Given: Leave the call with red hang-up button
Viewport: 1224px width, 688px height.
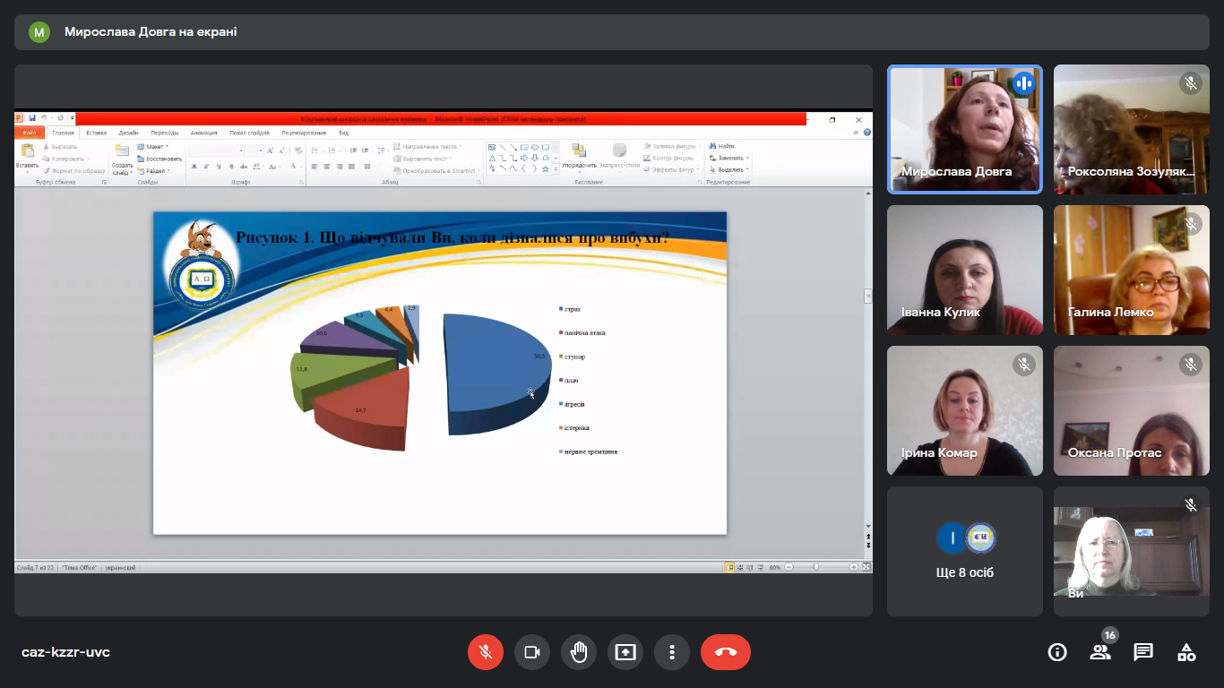Looking at the screenshot, I should (x=726, y=652).
